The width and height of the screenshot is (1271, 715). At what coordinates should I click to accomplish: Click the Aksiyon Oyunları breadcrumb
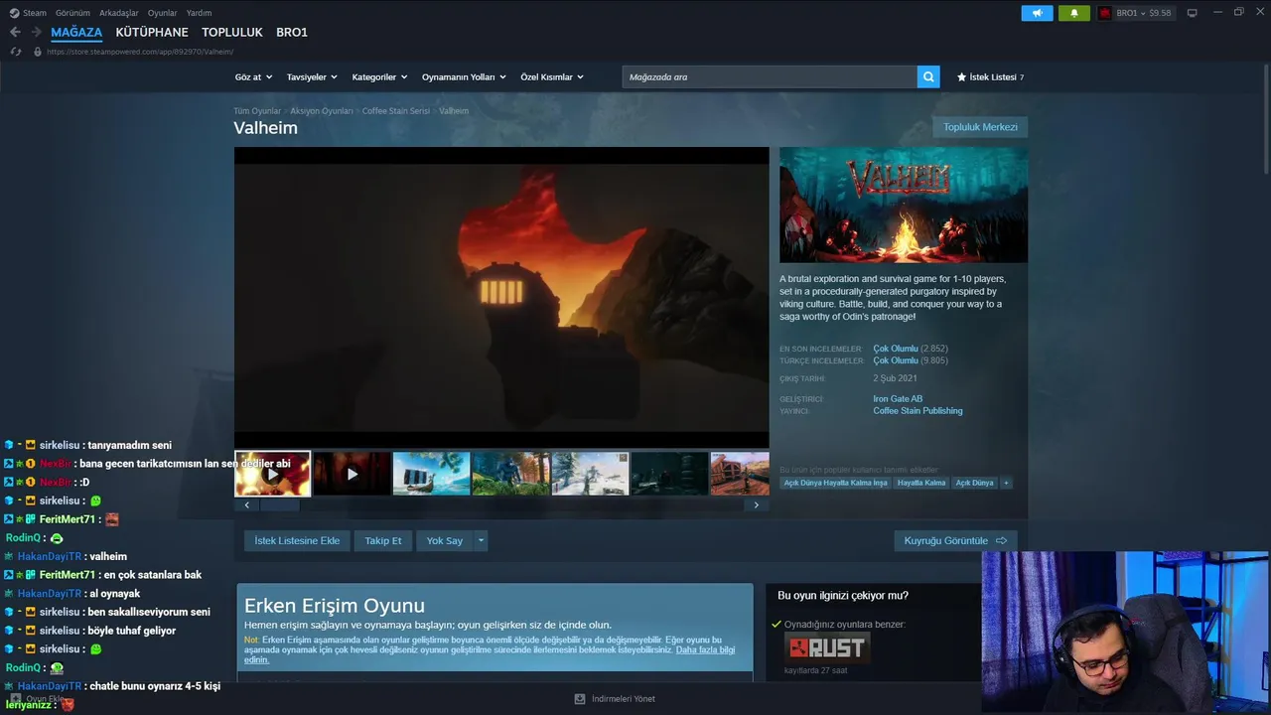pyautogui.click(x=322, y=111)
